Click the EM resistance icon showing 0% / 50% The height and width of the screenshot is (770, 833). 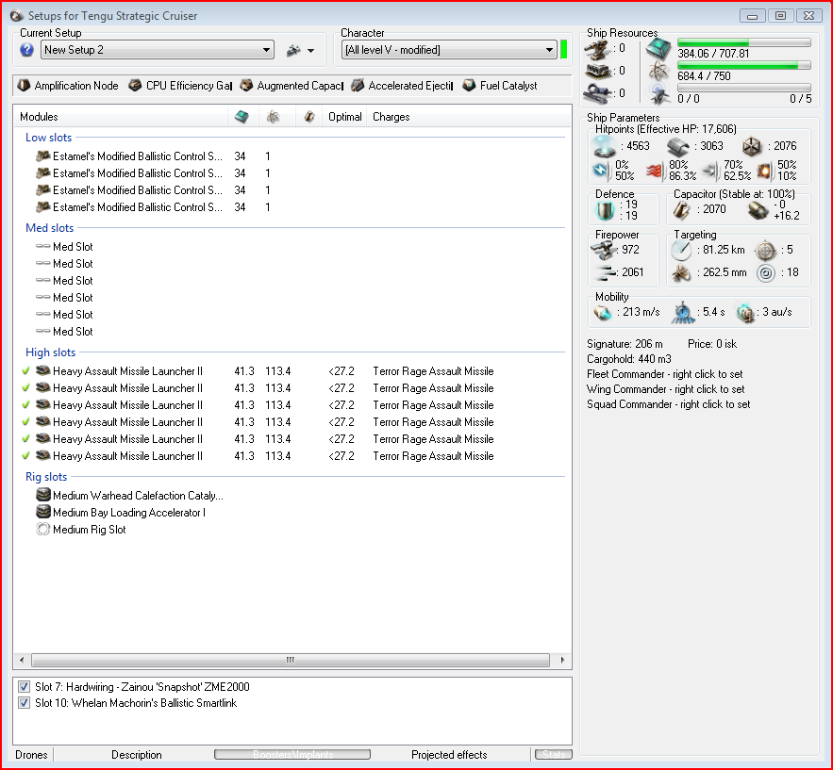click(x=601, y=171)
